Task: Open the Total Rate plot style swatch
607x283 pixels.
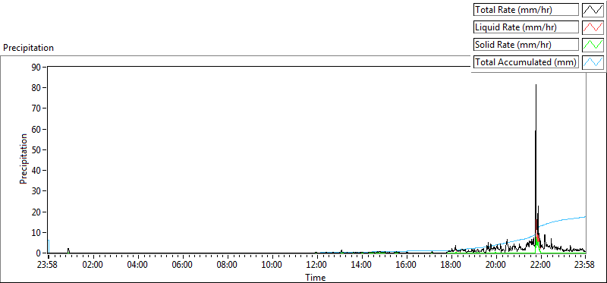Action: [593, 10]
